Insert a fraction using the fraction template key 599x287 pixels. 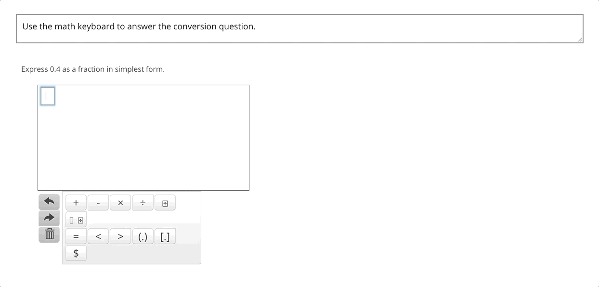click(x=165, y=202)
